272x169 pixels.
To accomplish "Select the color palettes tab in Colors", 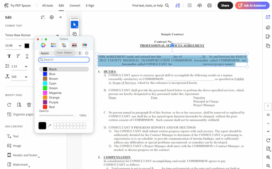I will (64, 45).
